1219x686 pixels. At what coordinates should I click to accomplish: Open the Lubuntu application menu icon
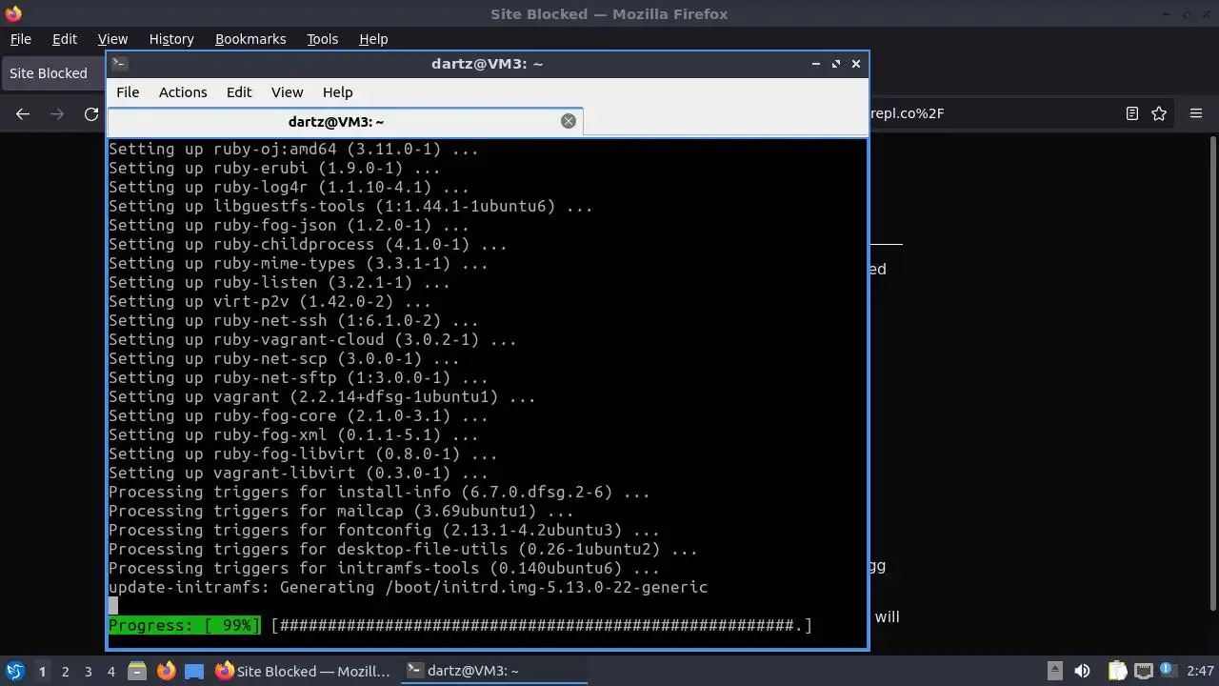pos(14,671)
